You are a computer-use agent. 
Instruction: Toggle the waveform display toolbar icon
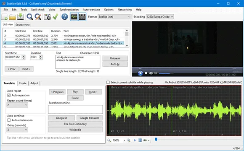pyautogui.click(x=74, y=17)
